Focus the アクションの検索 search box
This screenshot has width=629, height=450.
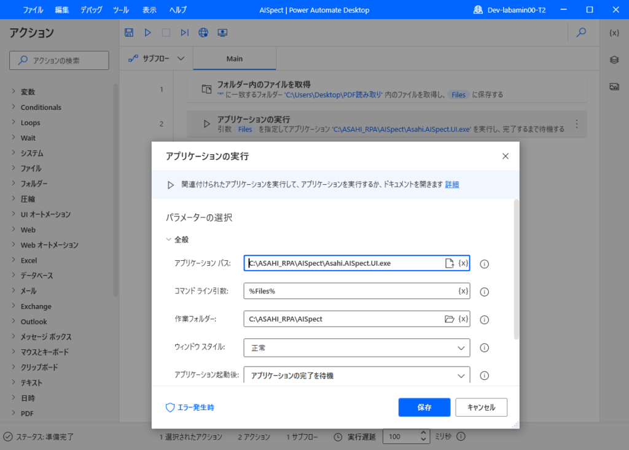pos(59,60)
